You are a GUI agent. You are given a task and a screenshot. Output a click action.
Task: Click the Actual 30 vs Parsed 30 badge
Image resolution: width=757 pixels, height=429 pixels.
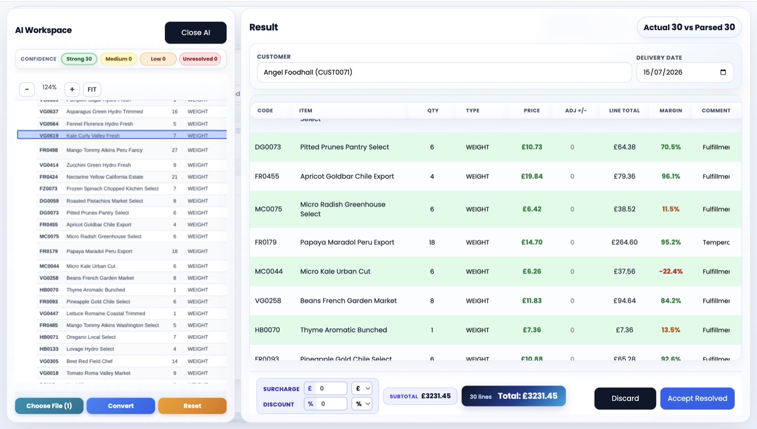point(689,27)
